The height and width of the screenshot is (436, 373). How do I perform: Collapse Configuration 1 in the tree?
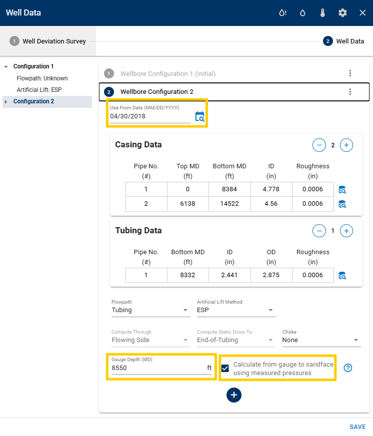6,66
